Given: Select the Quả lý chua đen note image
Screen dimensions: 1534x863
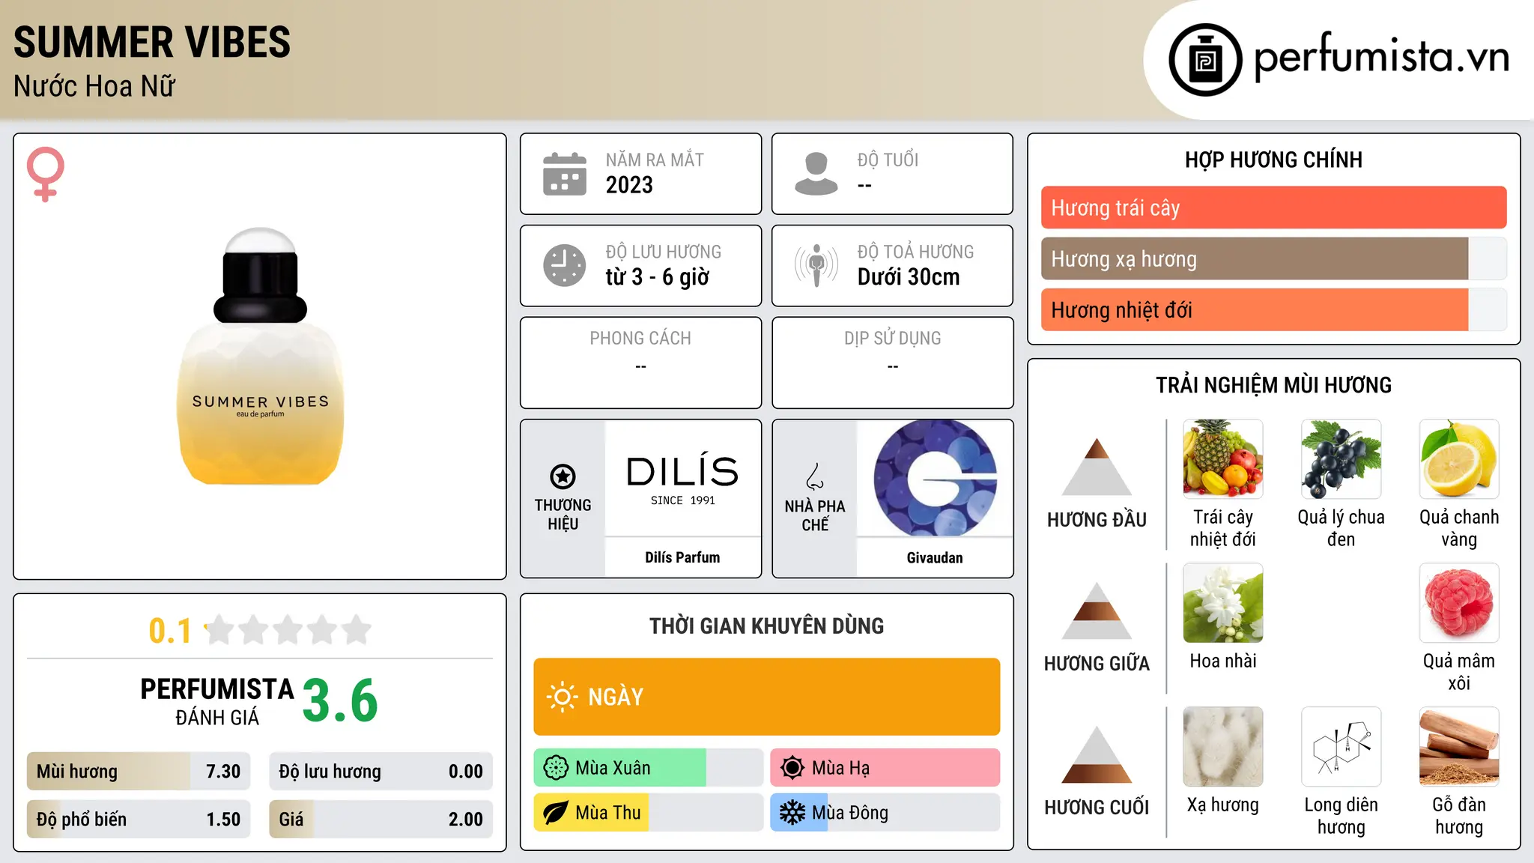Looking at the screenshot, I should pyautogui.click(x=1341, y=459).
